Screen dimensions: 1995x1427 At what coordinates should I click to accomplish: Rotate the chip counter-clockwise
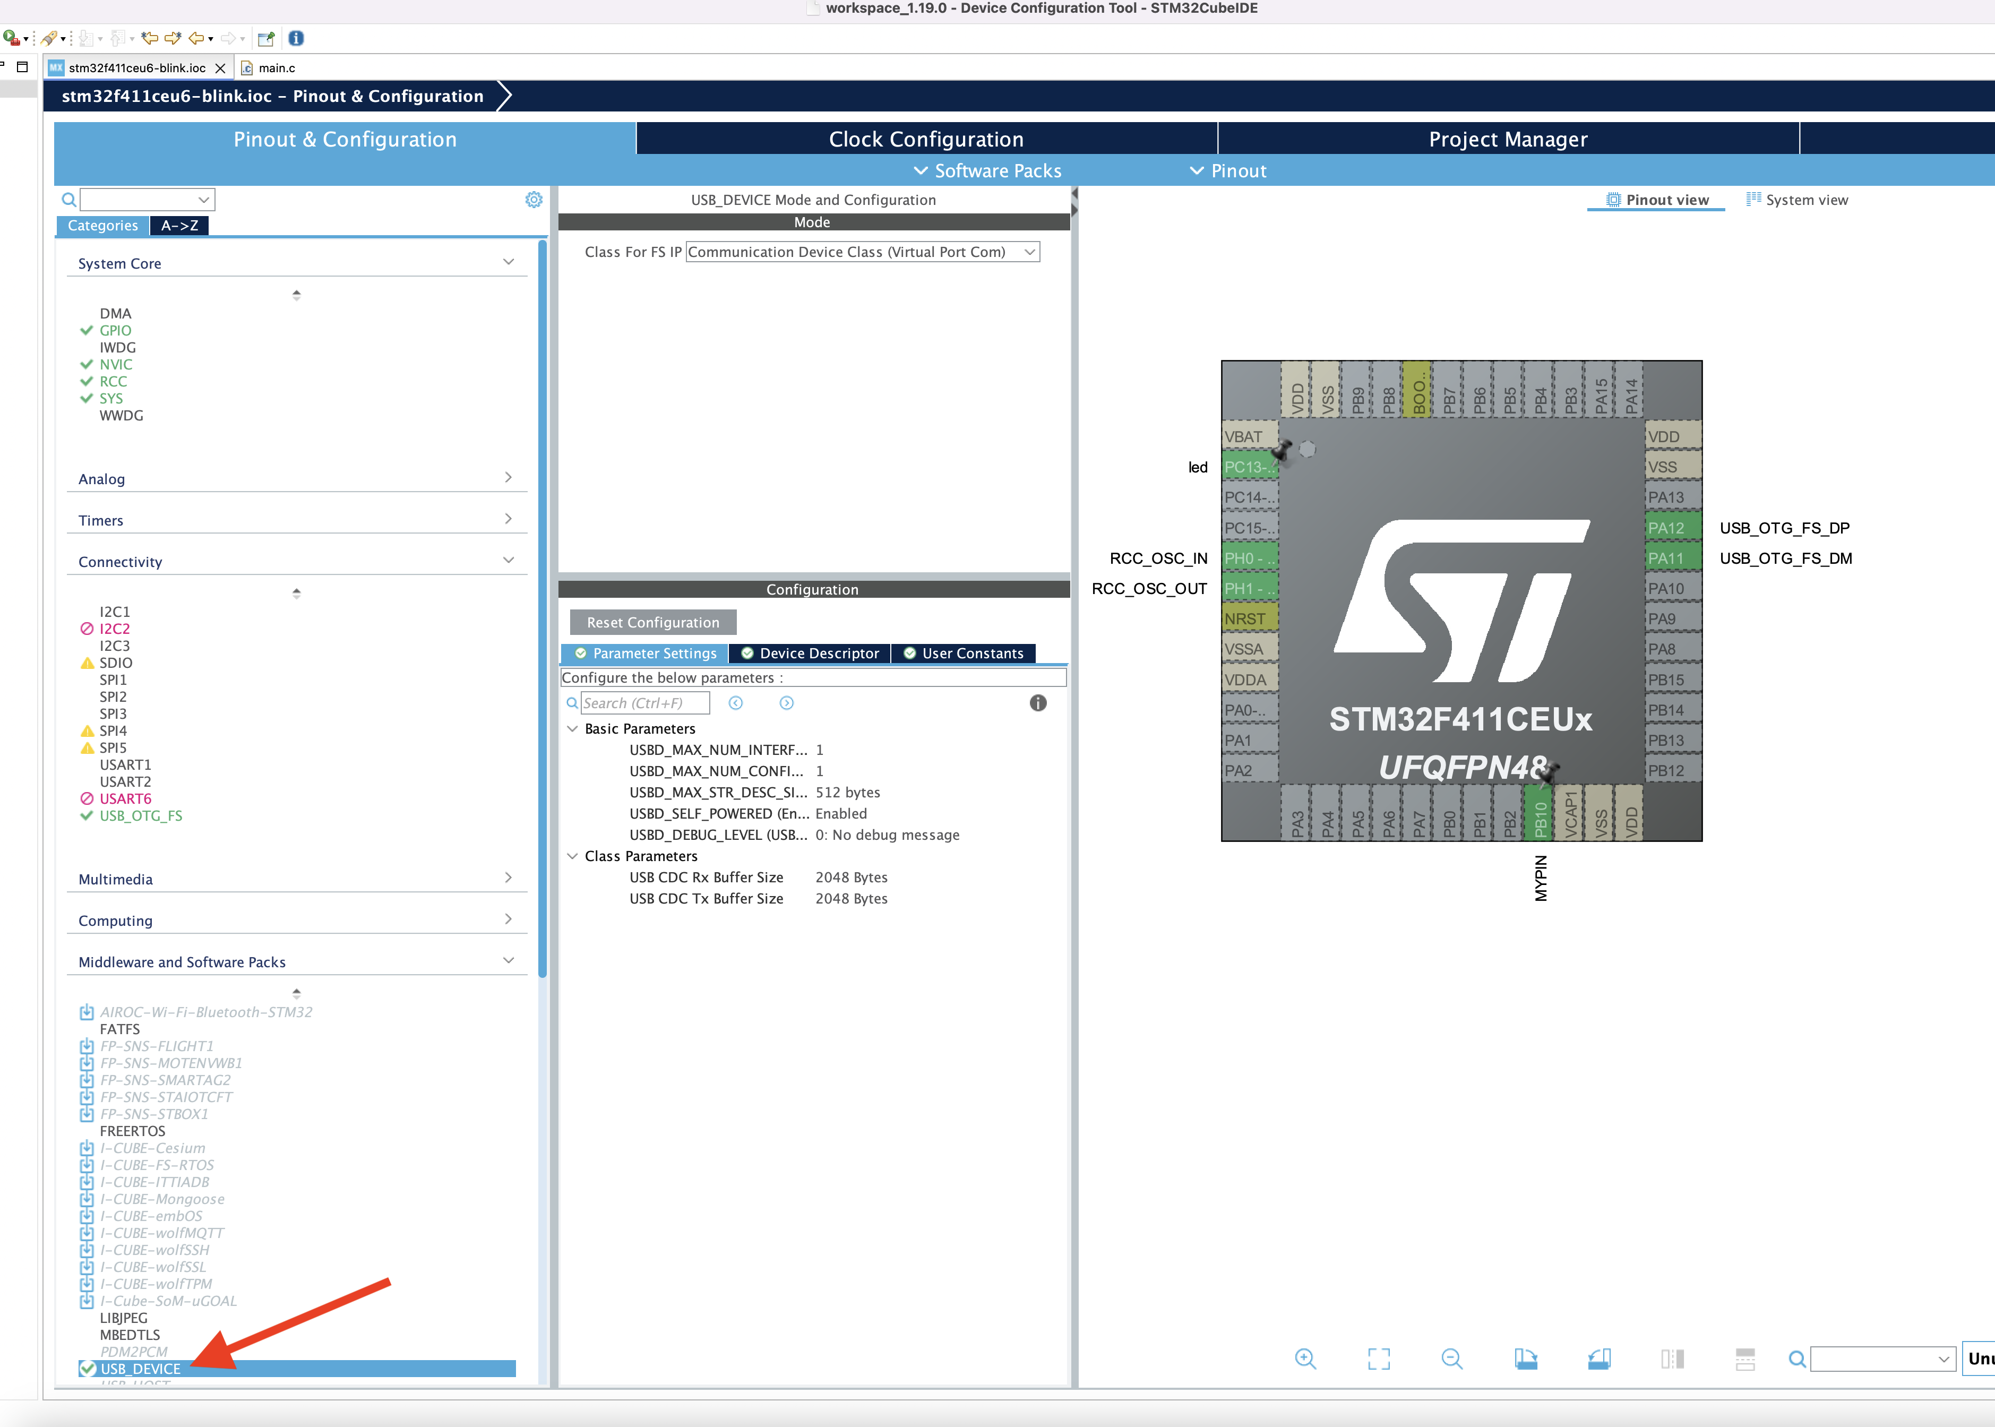(x=1599, y=1359)
